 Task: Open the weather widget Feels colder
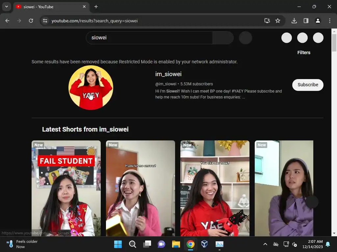coord(22,244)
